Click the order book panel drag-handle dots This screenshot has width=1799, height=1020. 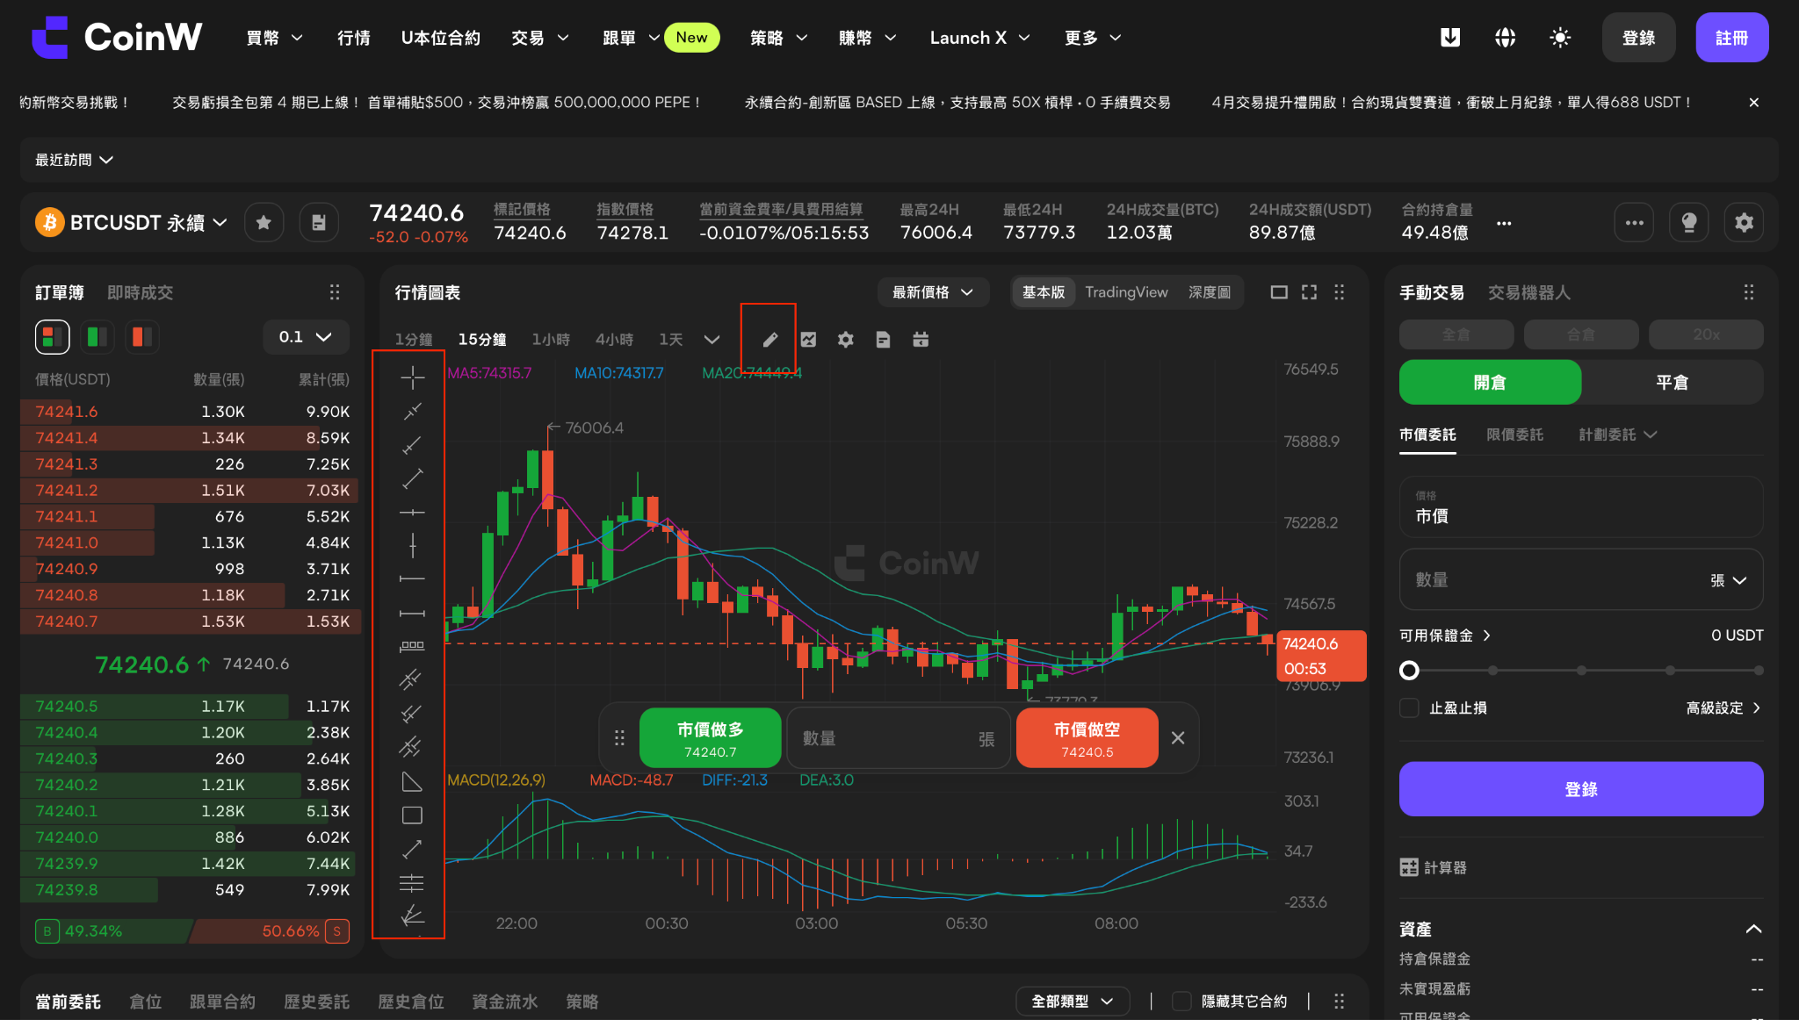point(334,292)
